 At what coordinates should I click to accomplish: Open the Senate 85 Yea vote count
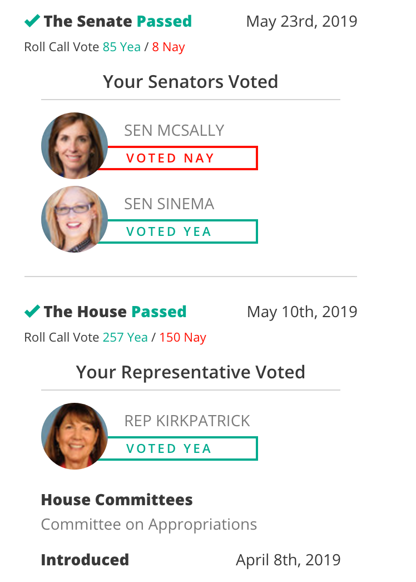(122, 47)
